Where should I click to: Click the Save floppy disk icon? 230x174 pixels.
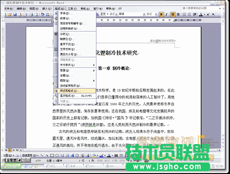tap(15, 15)
